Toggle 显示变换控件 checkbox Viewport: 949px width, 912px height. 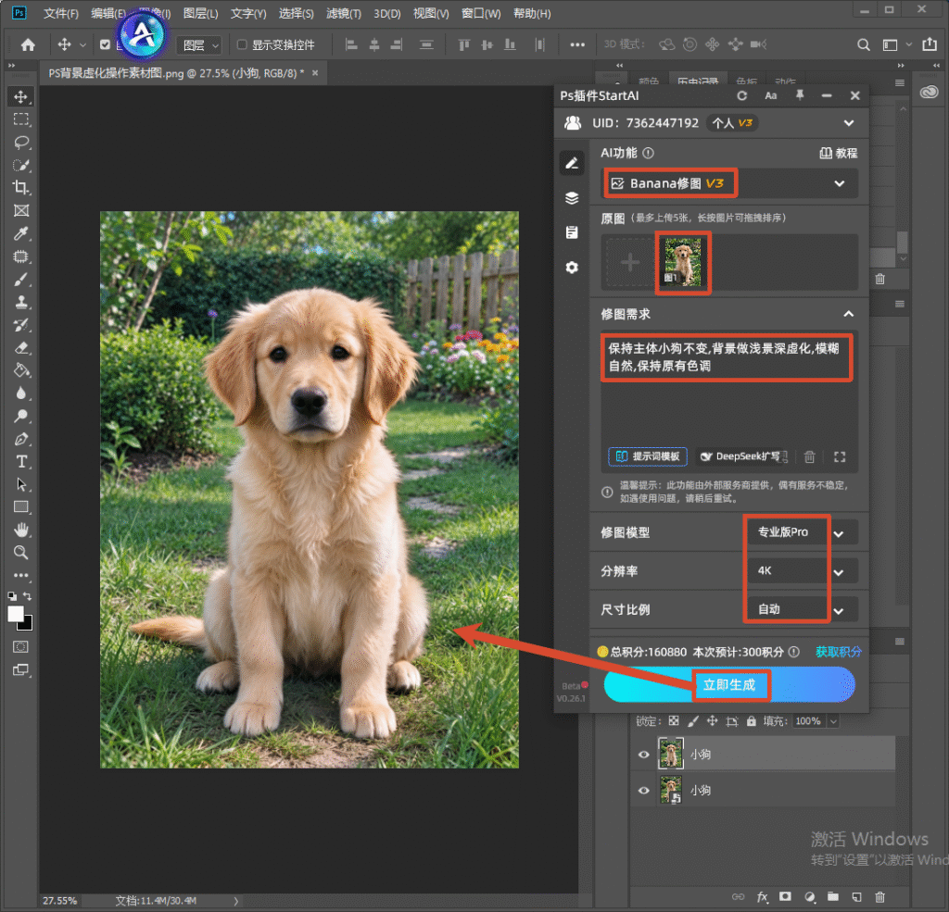click(242, 44)
